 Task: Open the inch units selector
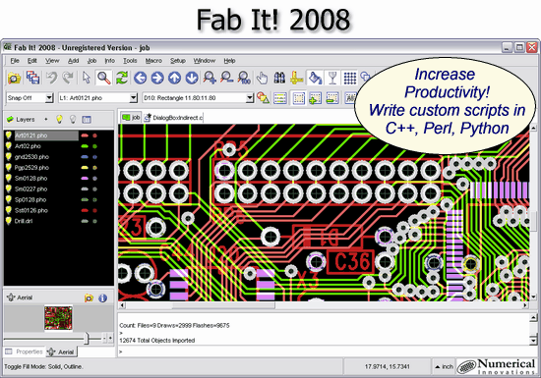[x=444, y=366]
